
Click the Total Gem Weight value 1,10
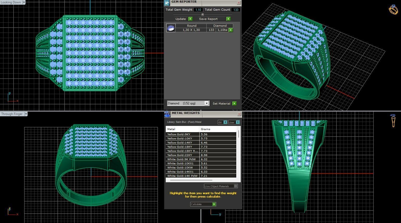tap(198, 10)
